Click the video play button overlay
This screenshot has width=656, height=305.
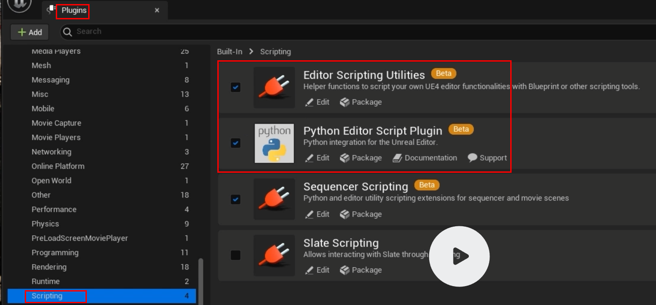point(459,256)
